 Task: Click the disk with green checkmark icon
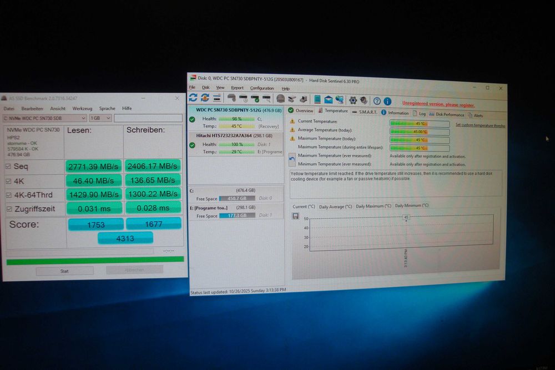coord(255,99)
